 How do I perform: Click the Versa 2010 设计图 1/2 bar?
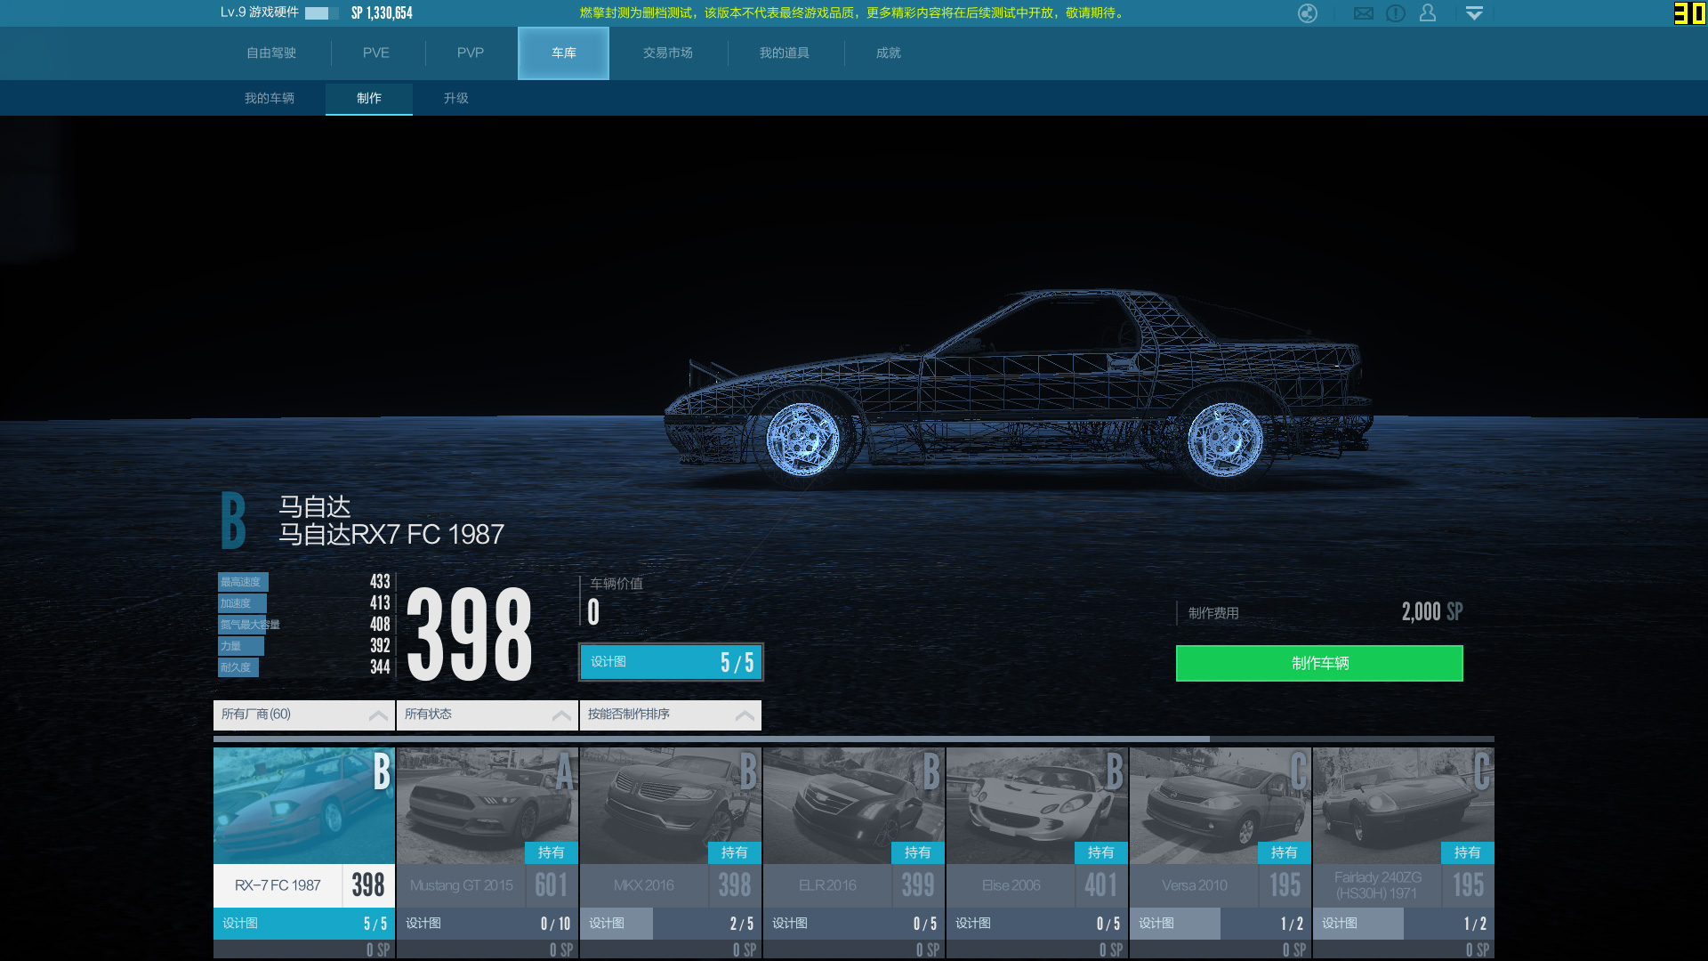[1221, 924]
